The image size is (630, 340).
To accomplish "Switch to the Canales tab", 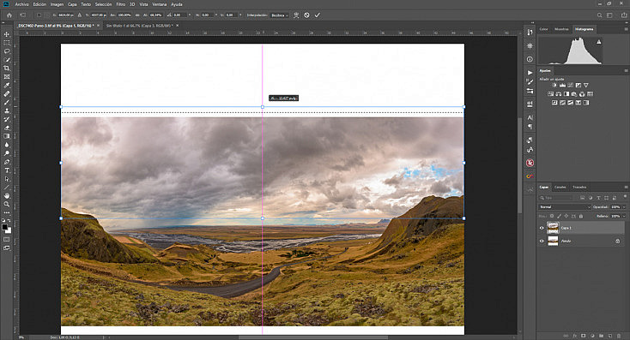I will tap(560, 188).
